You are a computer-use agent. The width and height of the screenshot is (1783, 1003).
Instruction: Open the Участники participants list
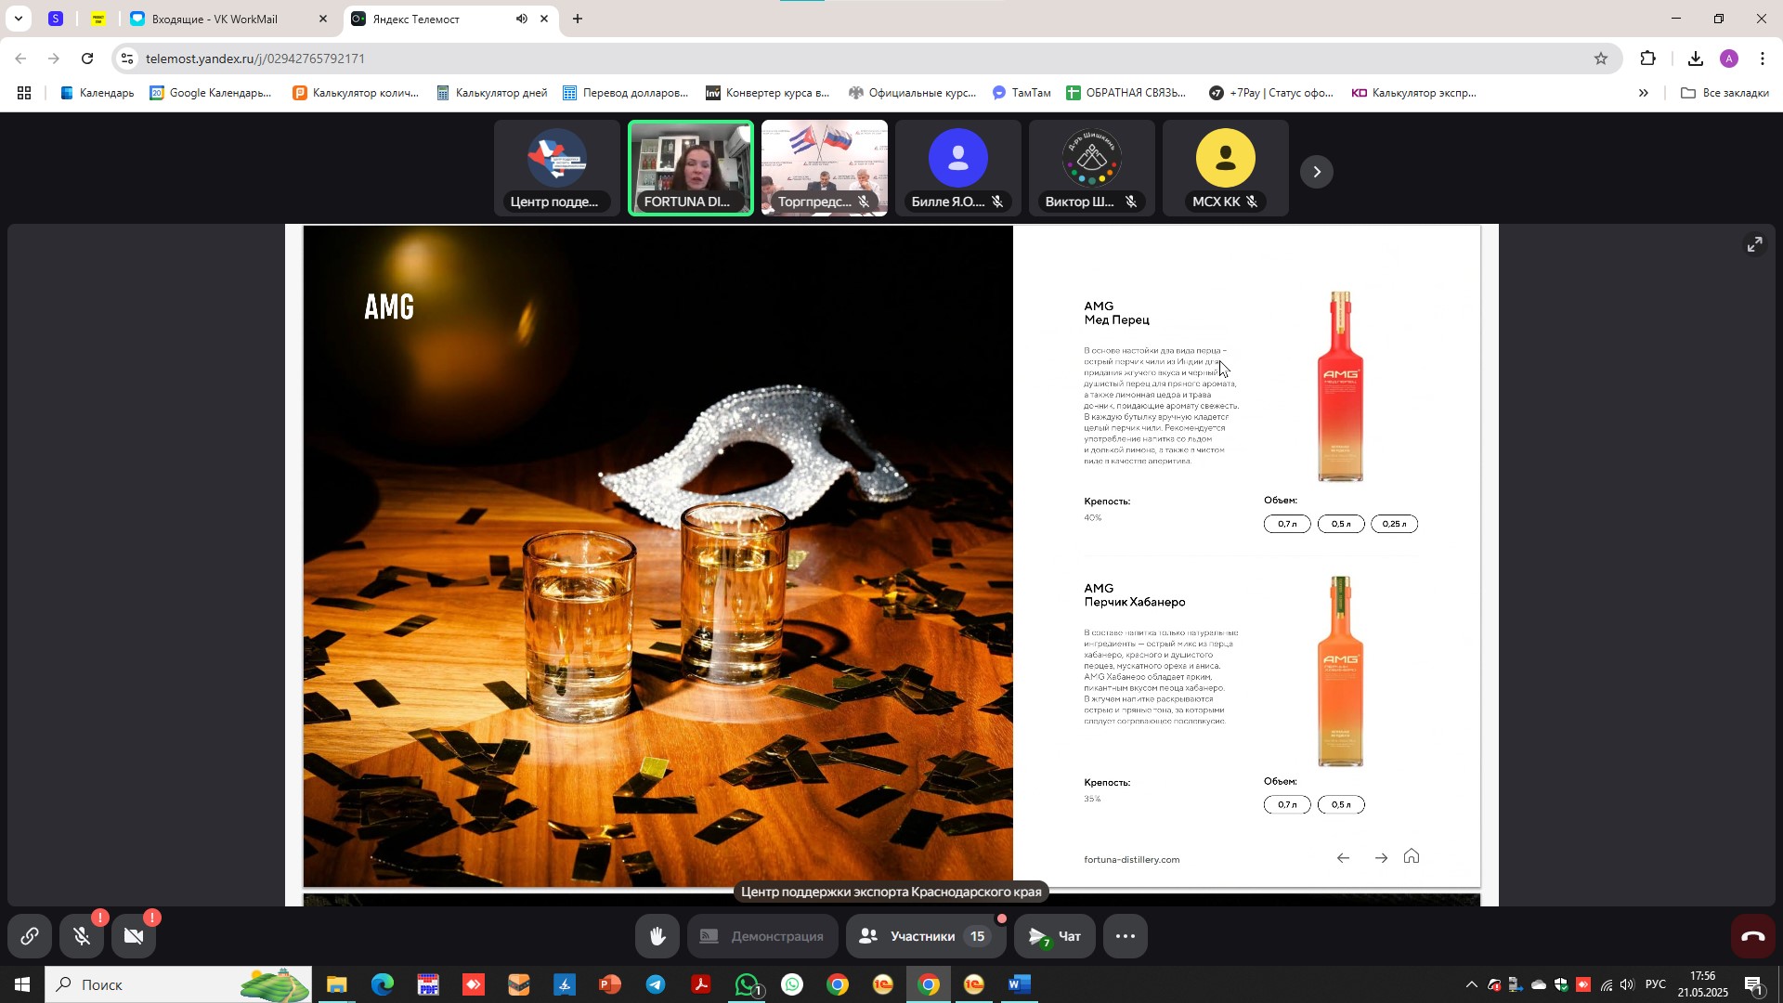pos(923,936)
